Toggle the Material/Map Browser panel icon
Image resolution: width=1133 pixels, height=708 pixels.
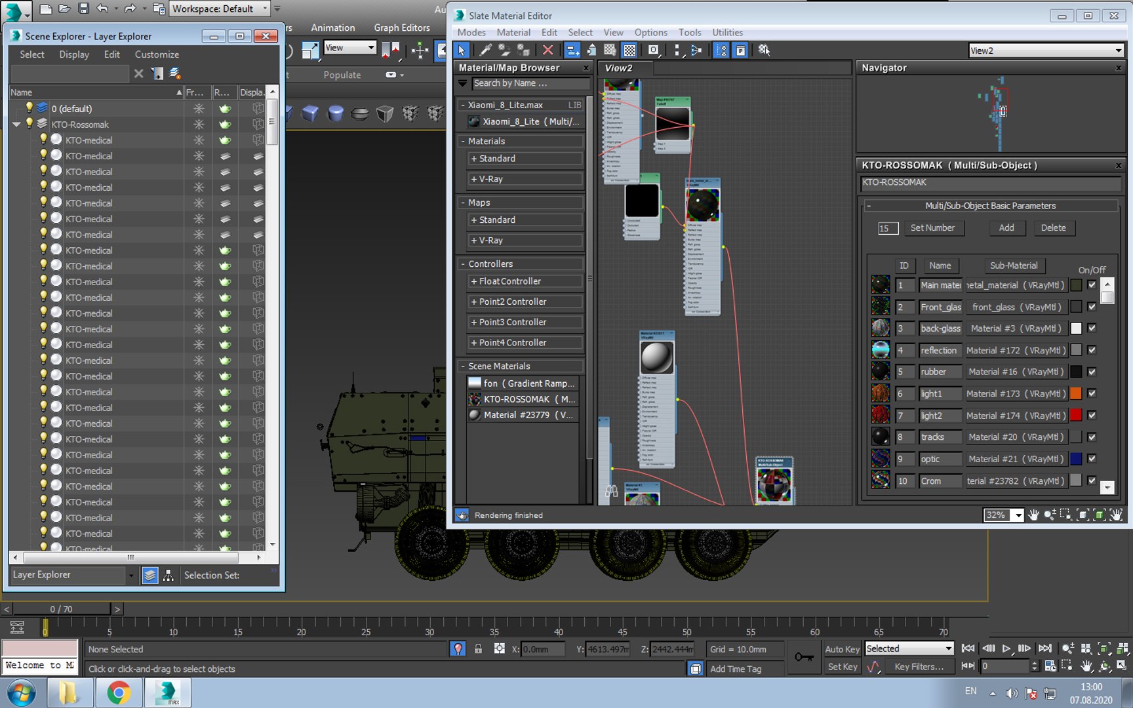(x=721, y=50)
